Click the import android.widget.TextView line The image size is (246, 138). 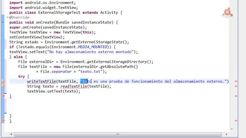pos(43,8)
